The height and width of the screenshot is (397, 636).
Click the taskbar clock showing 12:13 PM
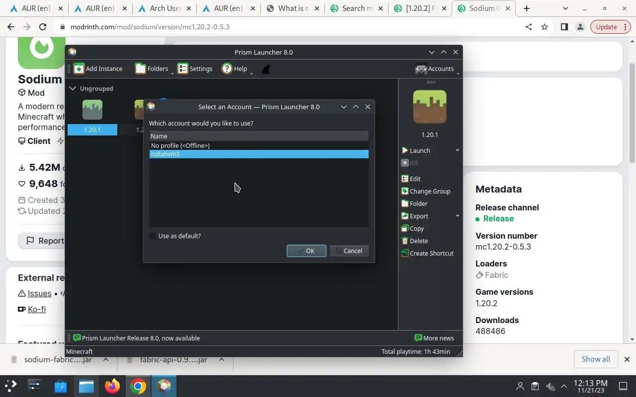click(x=590, y=386)
